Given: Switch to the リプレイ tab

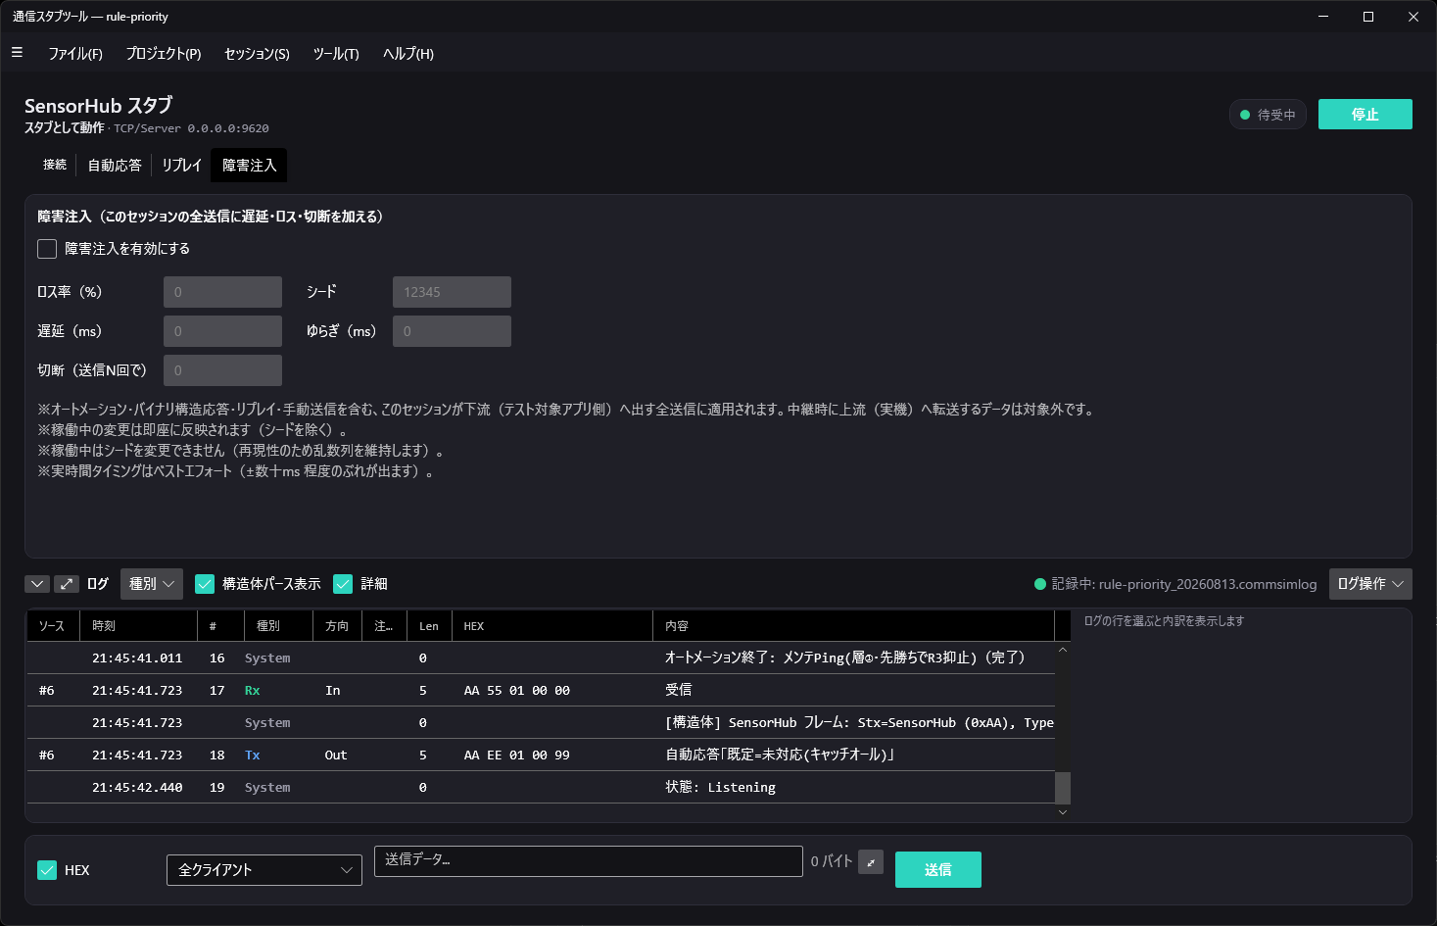Looking at the screenshot, I should [182, 165].
